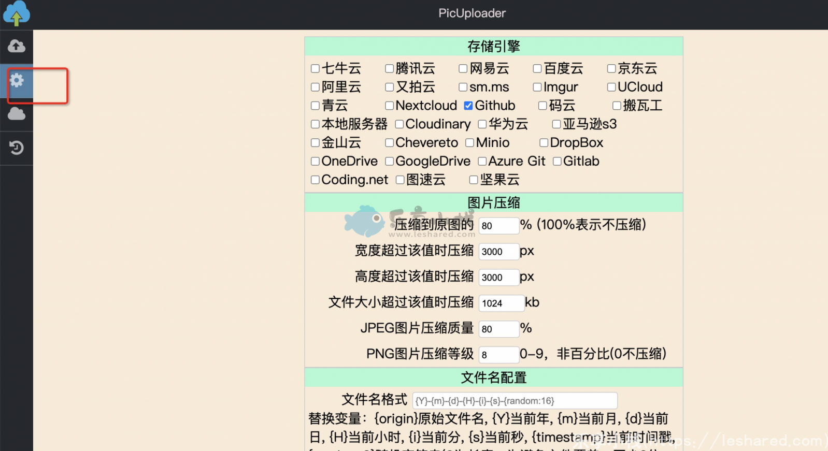Open the cloud upload page in sidebar
The height and width of the screenshot is (451, 828).
pyautogui.click(x=17, y=46)
